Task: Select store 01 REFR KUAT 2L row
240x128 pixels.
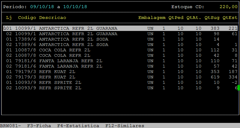Action: coord(120,72)
